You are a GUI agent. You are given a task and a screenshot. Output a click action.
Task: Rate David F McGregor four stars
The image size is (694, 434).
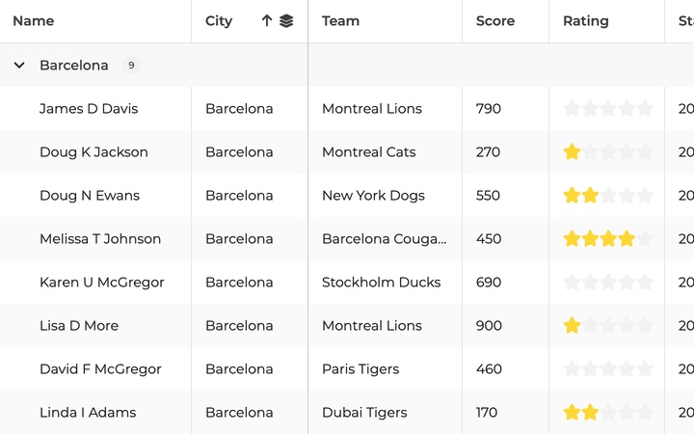tap(627, 368)
